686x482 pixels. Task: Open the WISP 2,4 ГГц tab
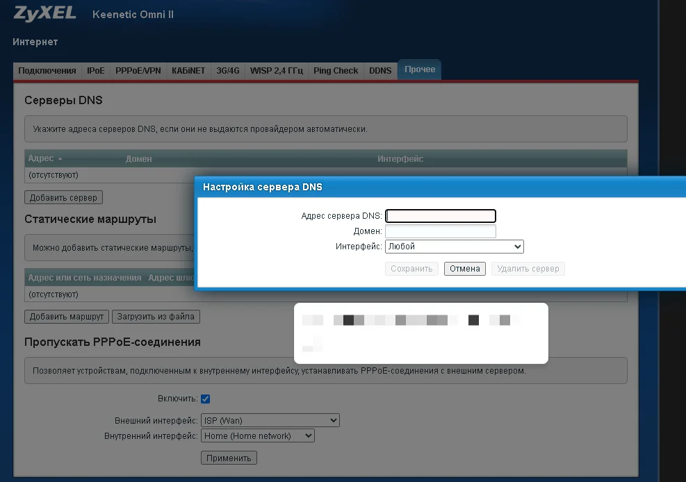point(277,71)
